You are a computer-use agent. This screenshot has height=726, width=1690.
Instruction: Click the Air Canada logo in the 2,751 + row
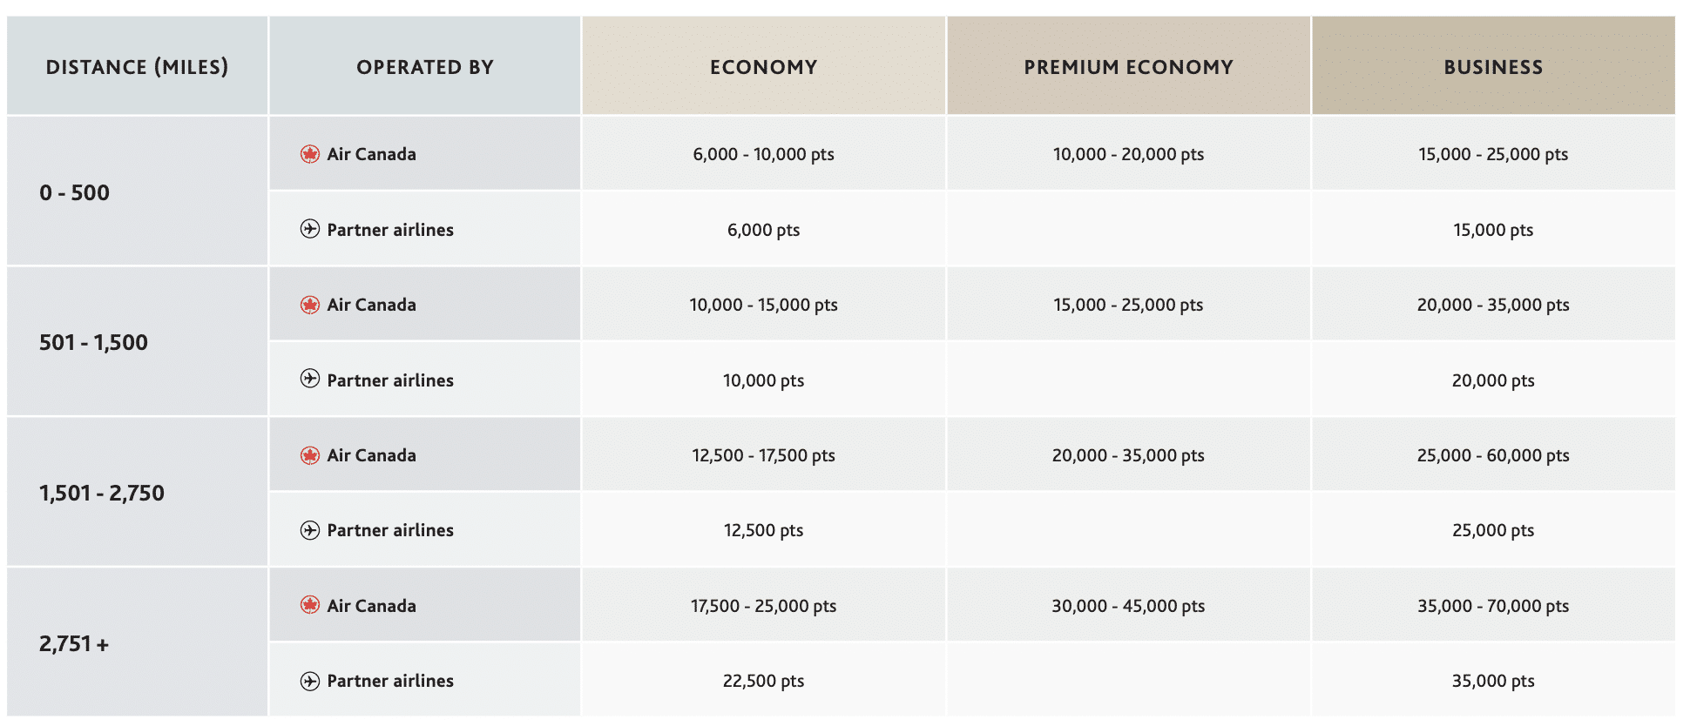point(310,605)
